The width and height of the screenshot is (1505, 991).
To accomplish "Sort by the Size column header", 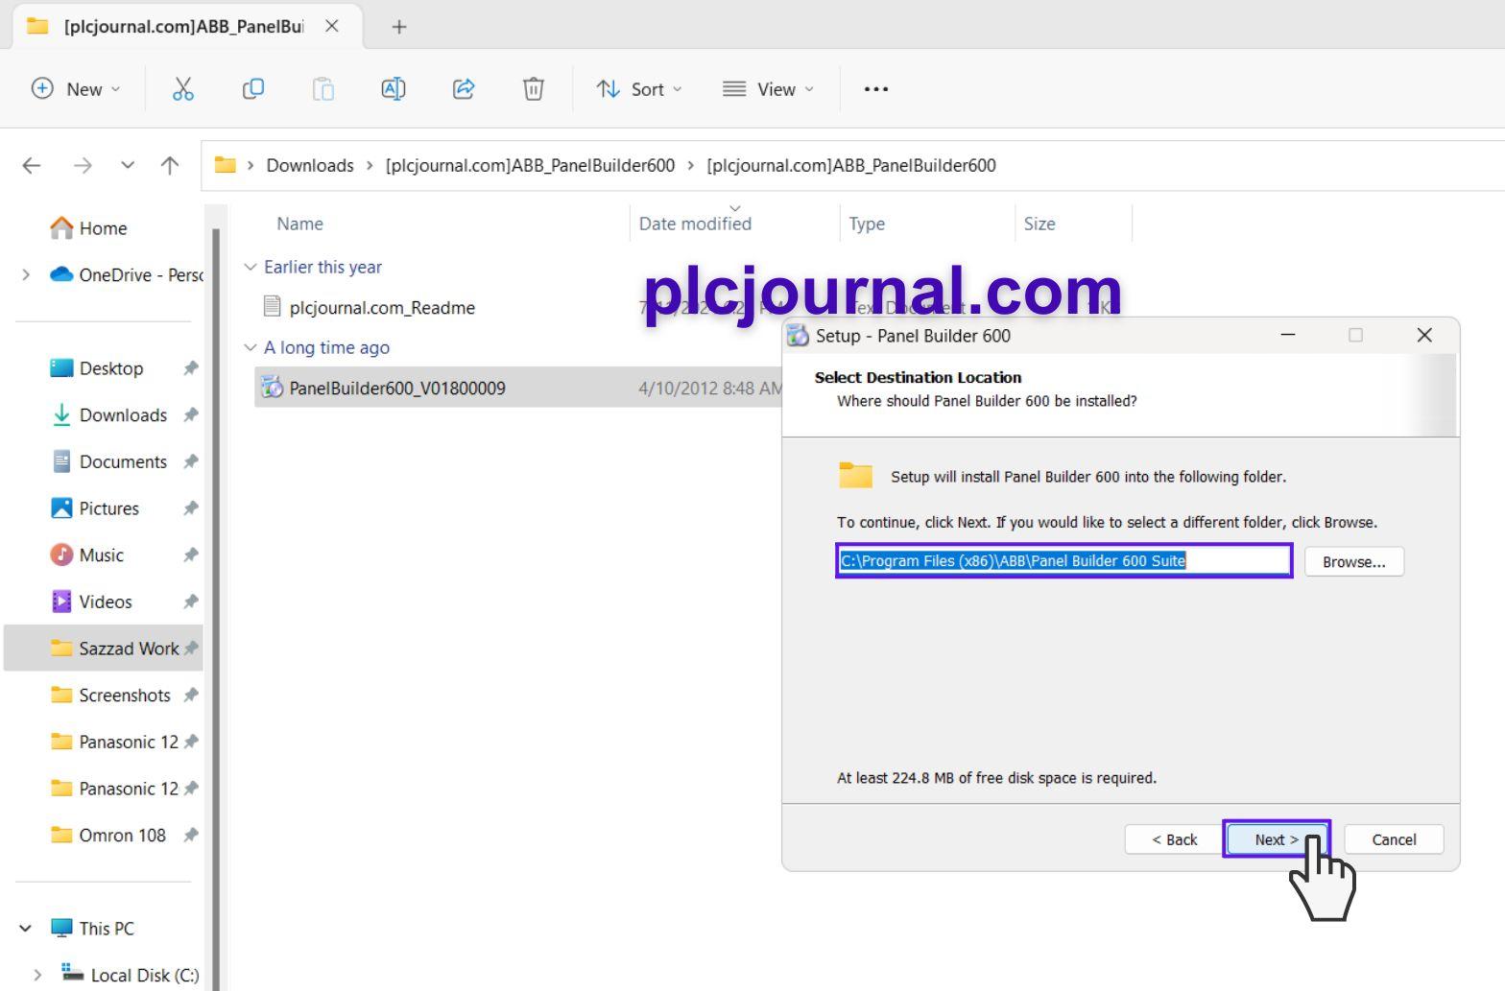I will click(x=1039, y=224).
